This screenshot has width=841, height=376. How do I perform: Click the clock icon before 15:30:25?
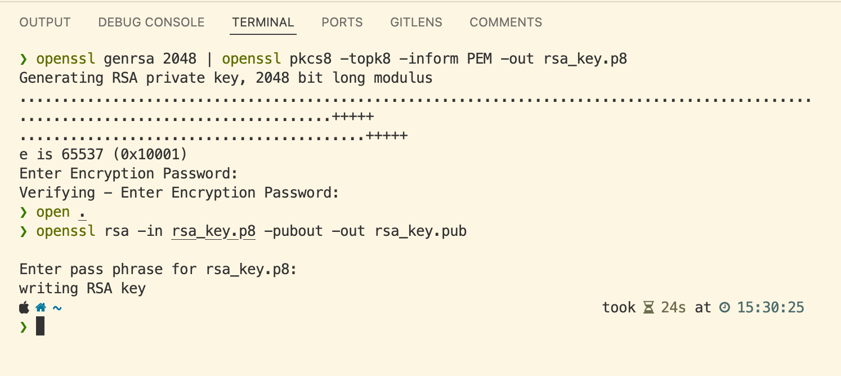point(724,308)
